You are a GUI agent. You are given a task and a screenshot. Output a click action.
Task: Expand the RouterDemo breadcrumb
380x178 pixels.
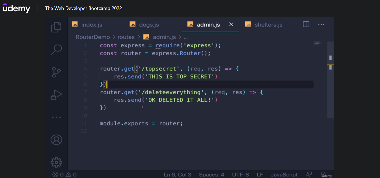93,37
